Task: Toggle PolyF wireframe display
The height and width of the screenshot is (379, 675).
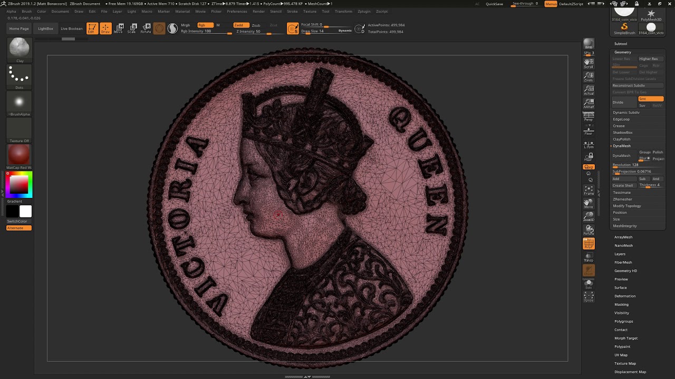Action: (x=589, y=243)
